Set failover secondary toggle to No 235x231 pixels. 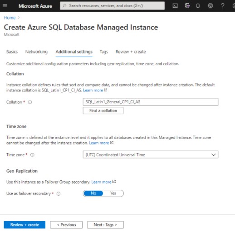coord(93,193)
